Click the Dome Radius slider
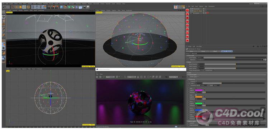269x129 pixels. (235, 58)
